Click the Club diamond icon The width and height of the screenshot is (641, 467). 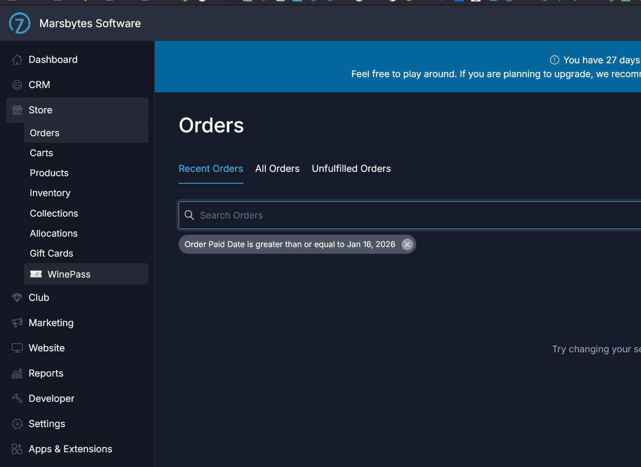(17, 298)
